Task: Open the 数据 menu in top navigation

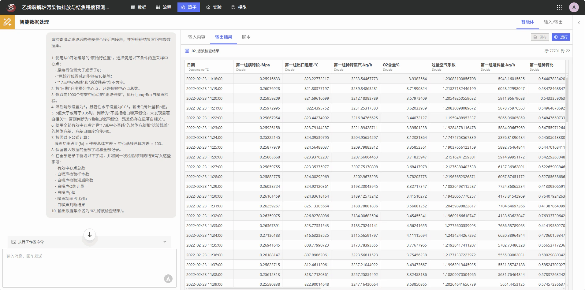Action: (139, 7)
